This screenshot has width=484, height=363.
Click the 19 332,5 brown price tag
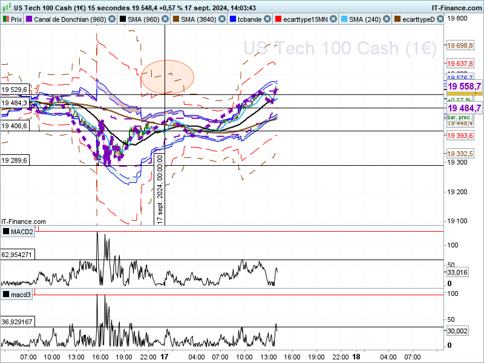[460, 154]
